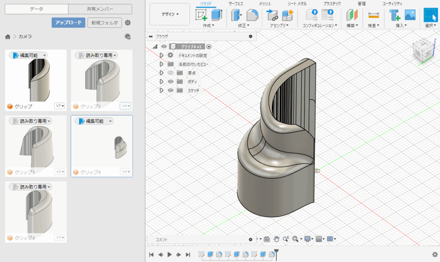Click the アップロード button
Viewport: 440px width, 262px height.
click(x=68, y=23)
